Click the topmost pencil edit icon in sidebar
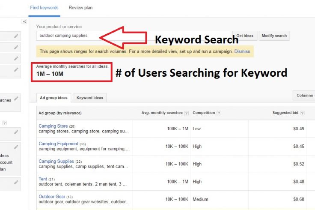The width and height of the screenshot is (315, 210). [16, 36]
